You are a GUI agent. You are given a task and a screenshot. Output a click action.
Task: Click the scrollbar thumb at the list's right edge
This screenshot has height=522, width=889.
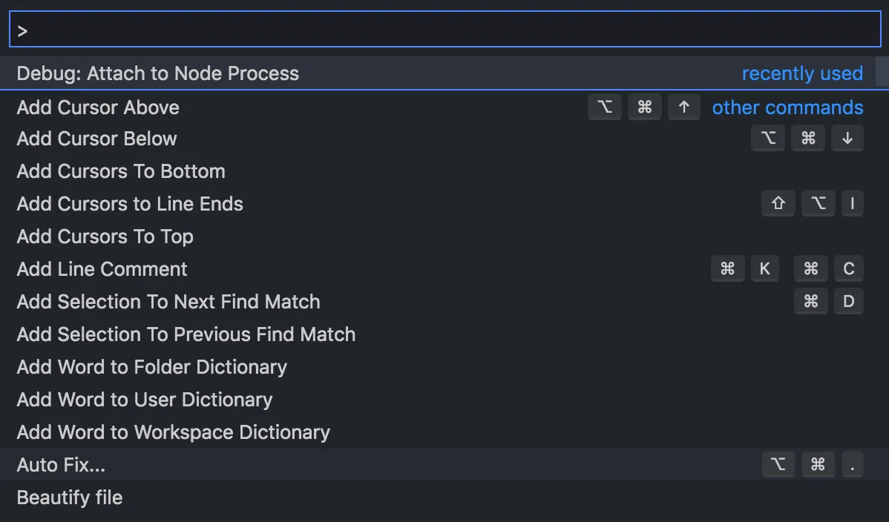pos(882,71)
